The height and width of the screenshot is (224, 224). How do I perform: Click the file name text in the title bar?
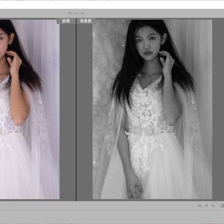tap(76, 13)
